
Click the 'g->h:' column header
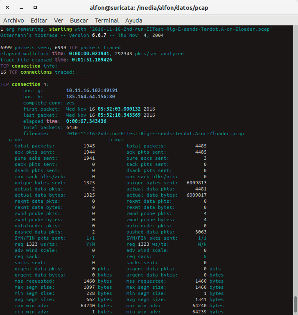coord(16,140)
